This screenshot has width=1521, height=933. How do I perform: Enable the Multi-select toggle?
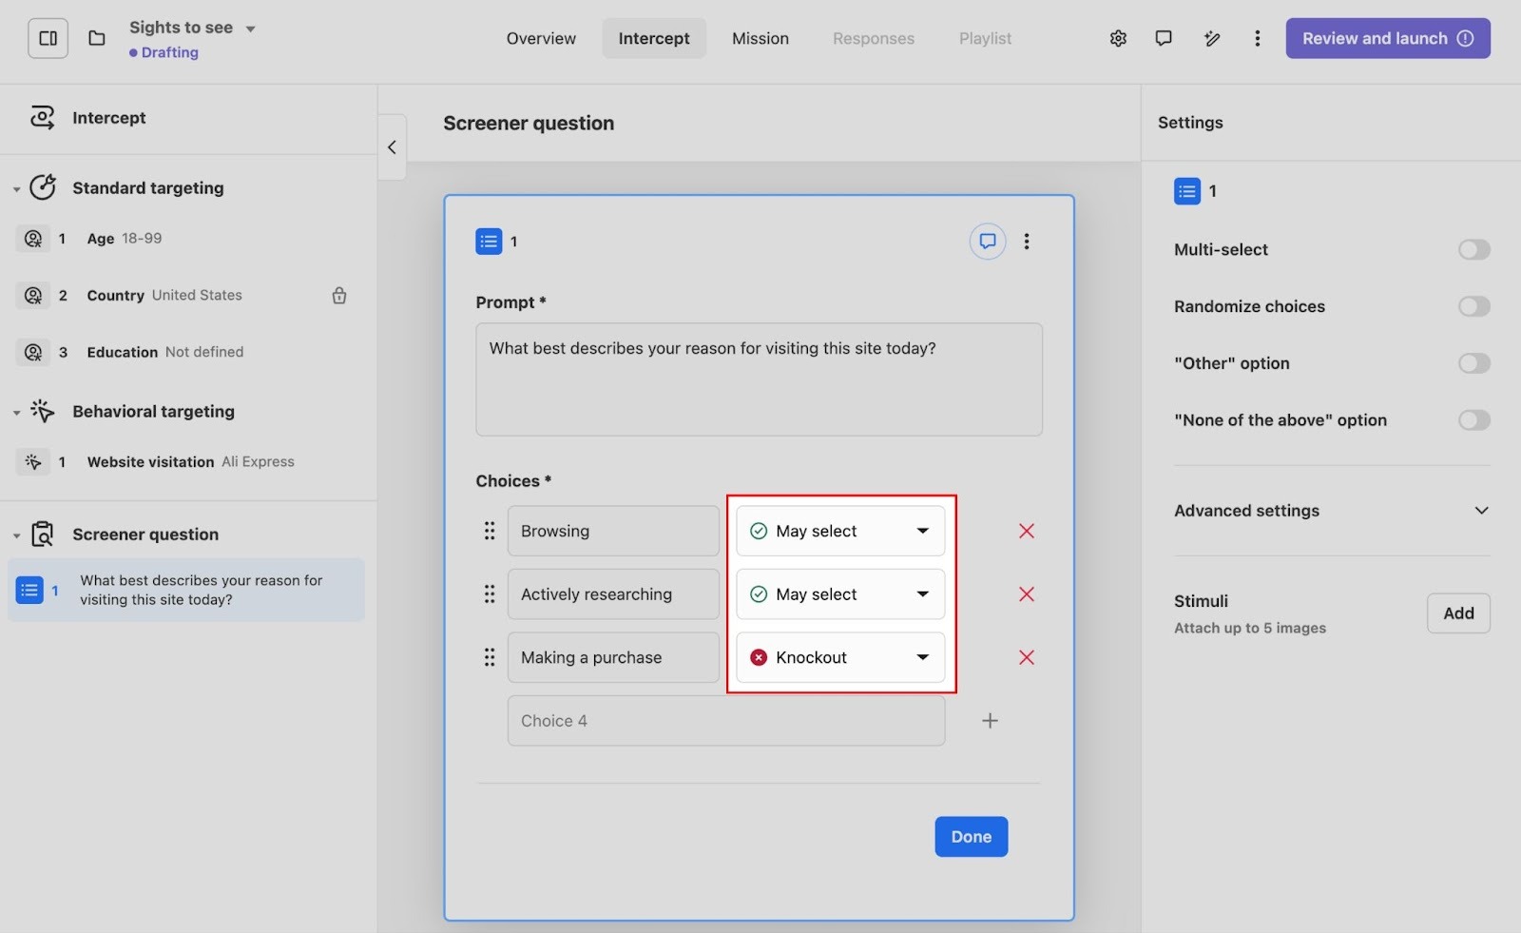pyautogui.click(x=1473, y=250)
